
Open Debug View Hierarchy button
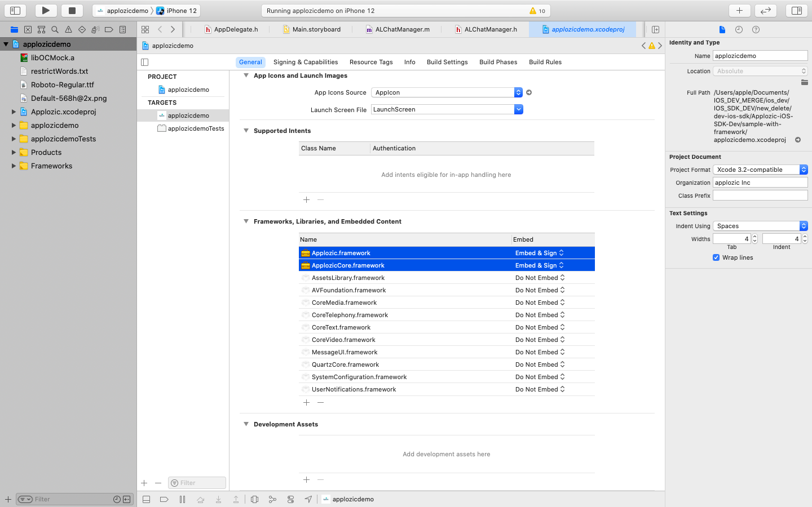click(254, 499)
